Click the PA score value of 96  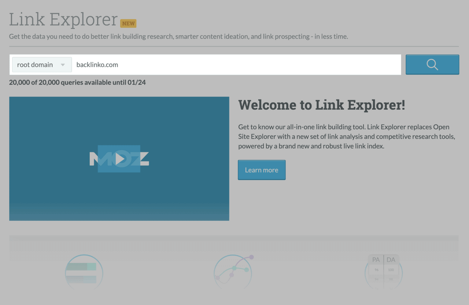(x=376, y=269)
